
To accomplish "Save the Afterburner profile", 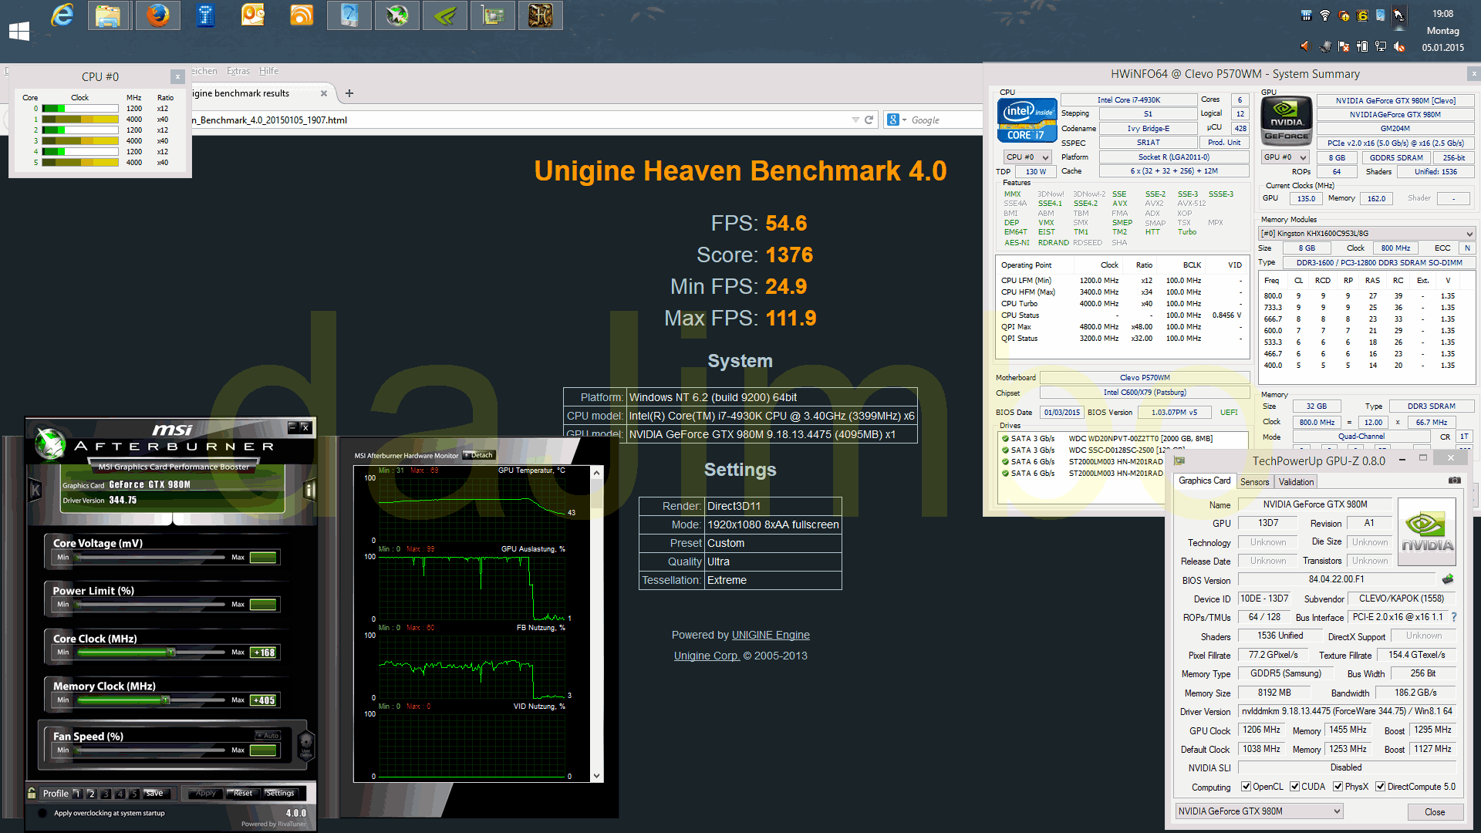I will [x=155, y=793].
